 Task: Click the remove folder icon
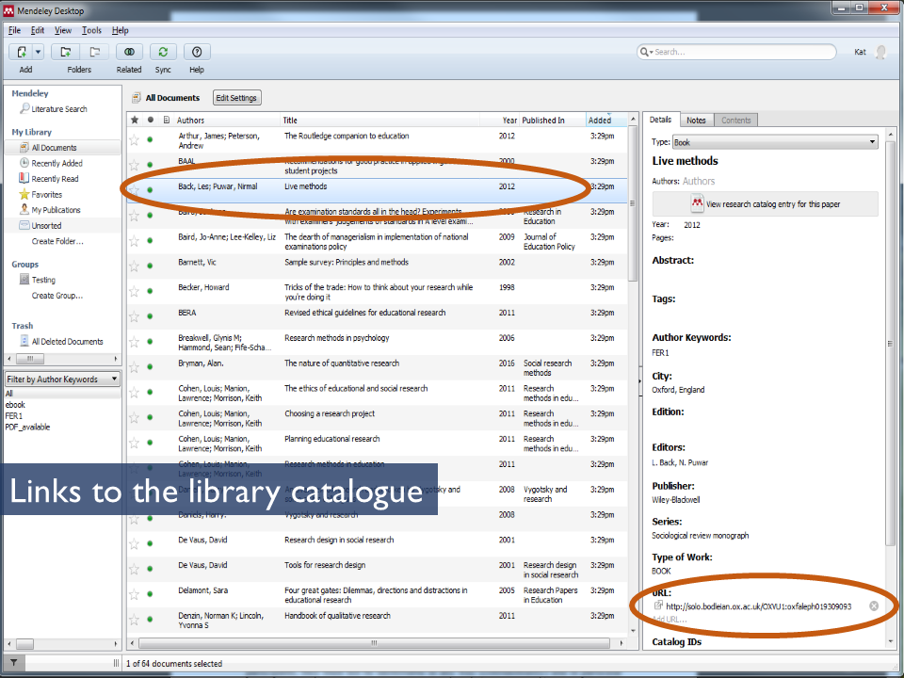point(94,53)
